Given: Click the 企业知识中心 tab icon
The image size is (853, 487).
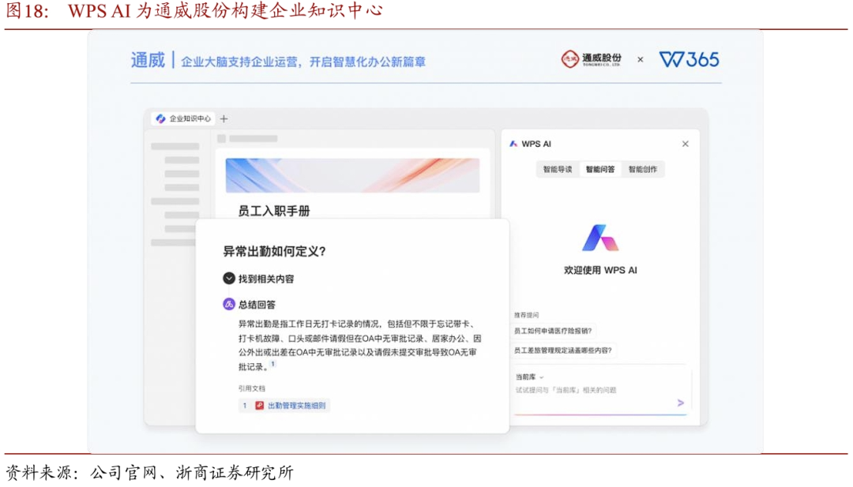Looking at the screenshot, I should 161,118.
